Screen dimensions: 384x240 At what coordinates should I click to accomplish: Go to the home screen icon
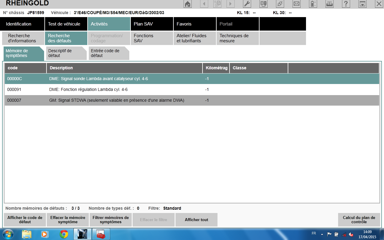187,4
